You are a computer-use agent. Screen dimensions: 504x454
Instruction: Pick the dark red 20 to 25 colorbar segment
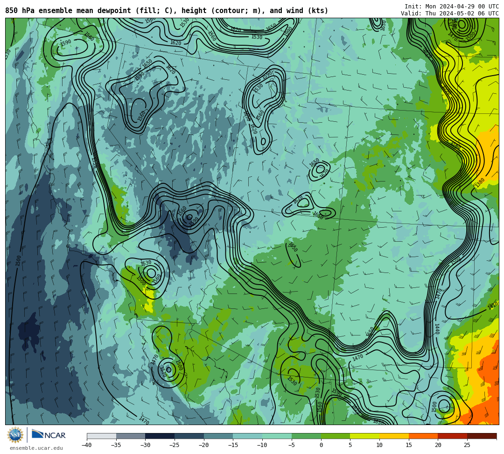453,436
